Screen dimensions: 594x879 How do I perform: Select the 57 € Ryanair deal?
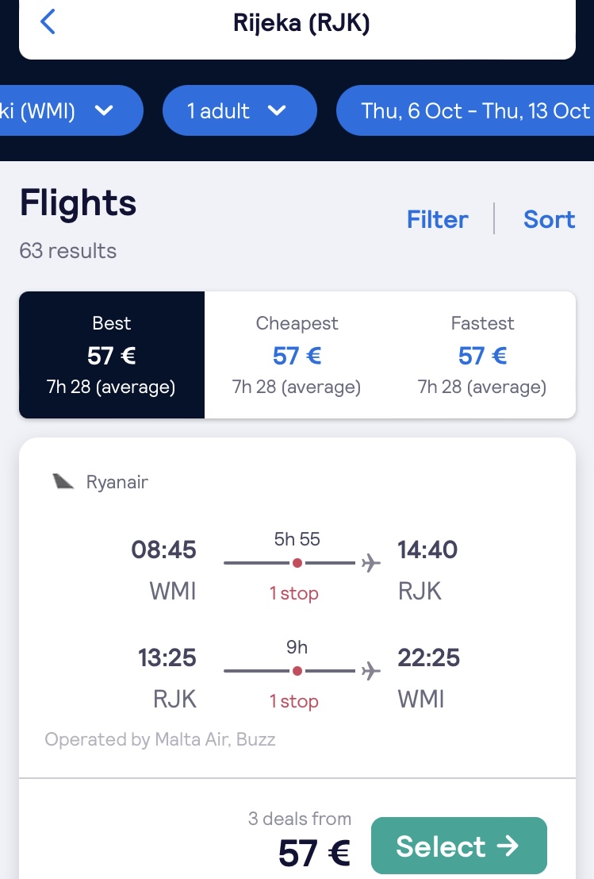pyautogui.click(x=459, y=846)
